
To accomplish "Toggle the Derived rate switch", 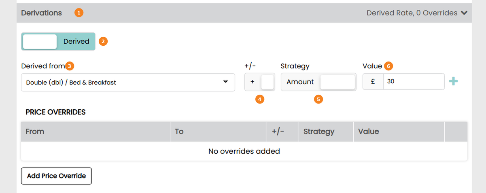I will [58, 41].
